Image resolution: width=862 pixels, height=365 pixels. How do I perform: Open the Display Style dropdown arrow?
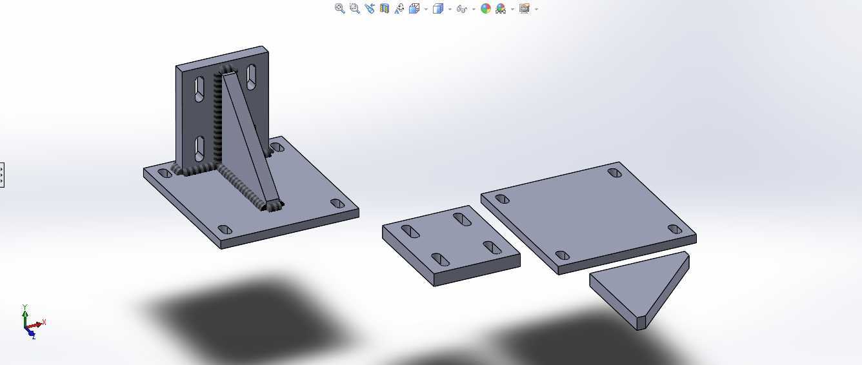[x=450, y=9]
